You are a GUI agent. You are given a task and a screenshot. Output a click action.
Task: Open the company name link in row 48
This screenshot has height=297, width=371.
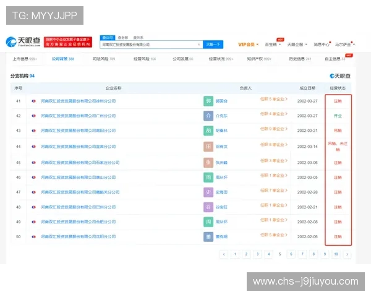pyautogui.click(x=78, y=207)
